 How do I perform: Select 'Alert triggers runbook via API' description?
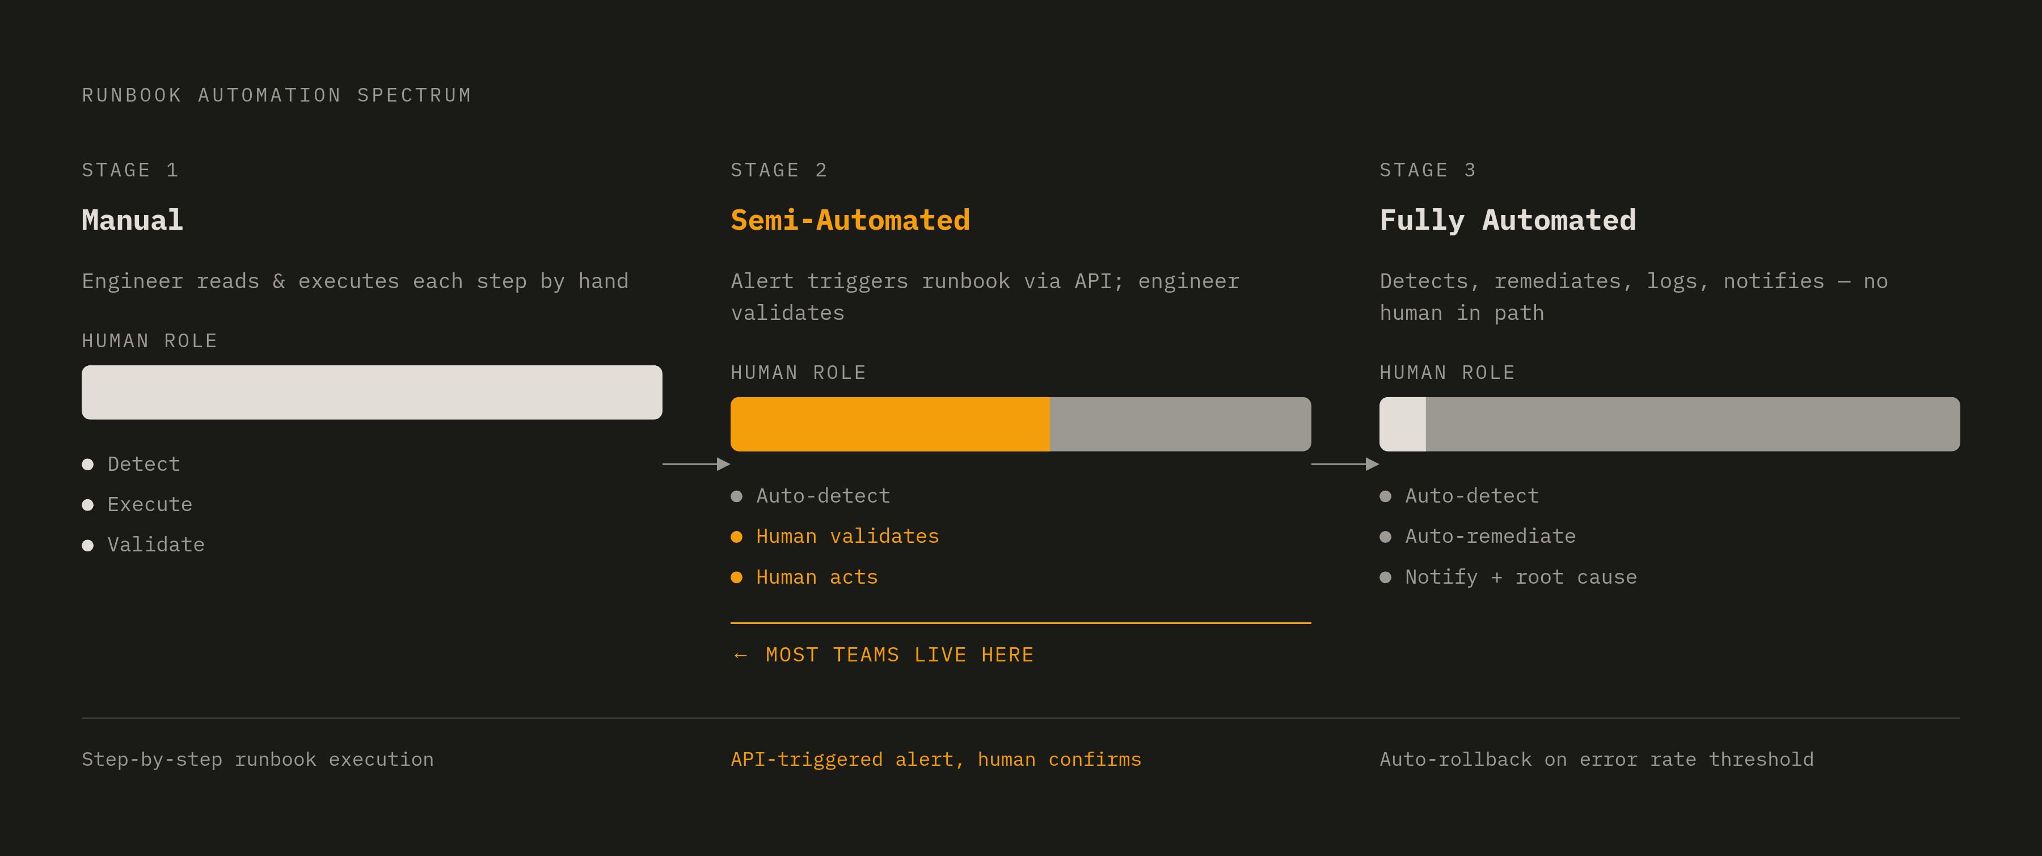point(985,297)
